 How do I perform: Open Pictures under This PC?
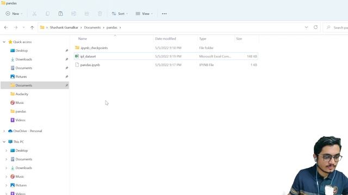21,185
